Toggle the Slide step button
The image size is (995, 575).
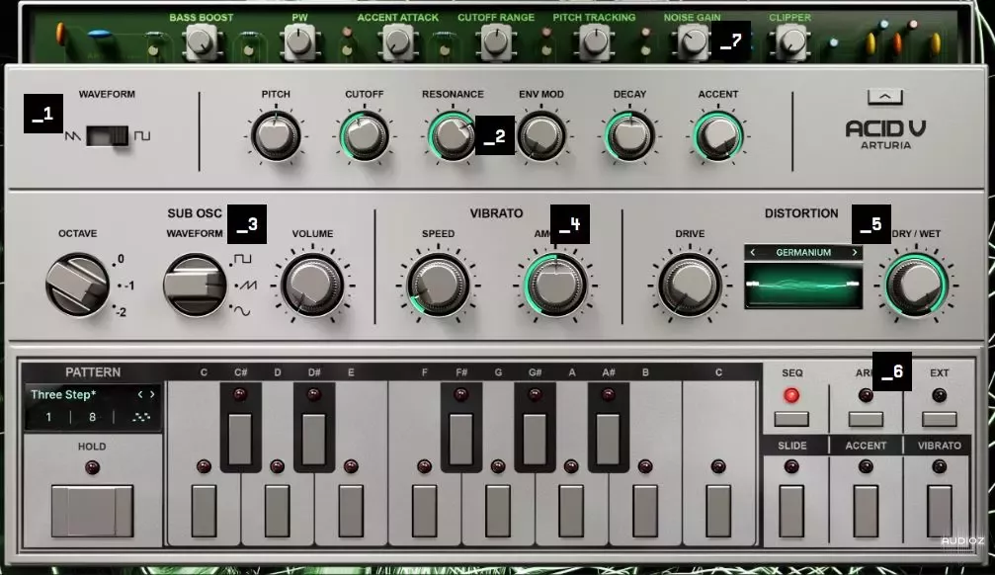click(x=791, y=511)
